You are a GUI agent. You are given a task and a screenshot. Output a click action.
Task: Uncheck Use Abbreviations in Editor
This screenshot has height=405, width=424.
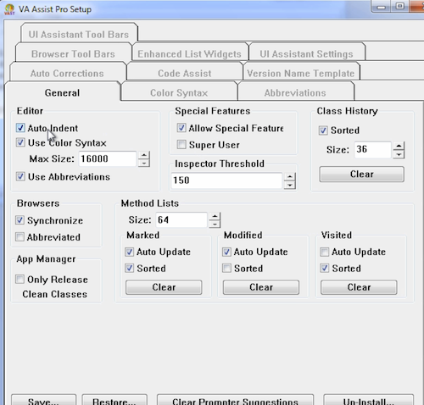[x=20, y=176]
